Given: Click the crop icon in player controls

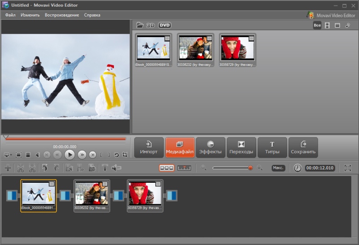Looking at the screenshot, I should pyautogui.click(x=125, y=155).
